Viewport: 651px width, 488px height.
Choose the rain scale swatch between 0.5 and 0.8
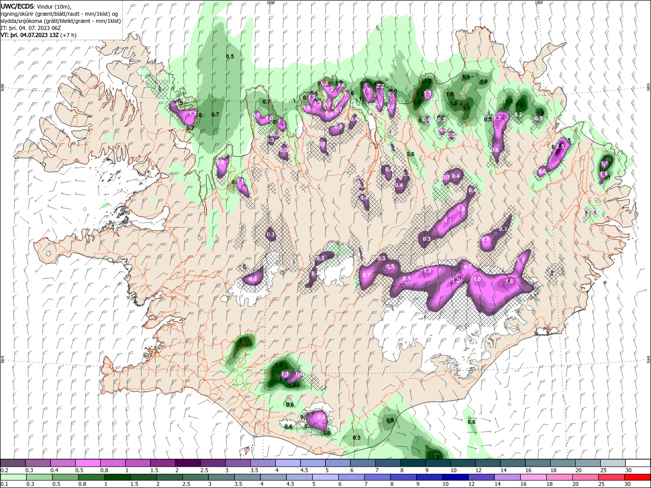(x=65, y=477)
